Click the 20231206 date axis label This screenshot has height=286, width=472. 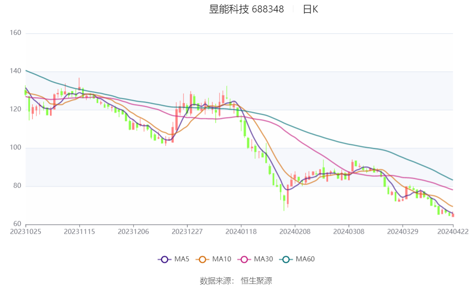(133, 232)
